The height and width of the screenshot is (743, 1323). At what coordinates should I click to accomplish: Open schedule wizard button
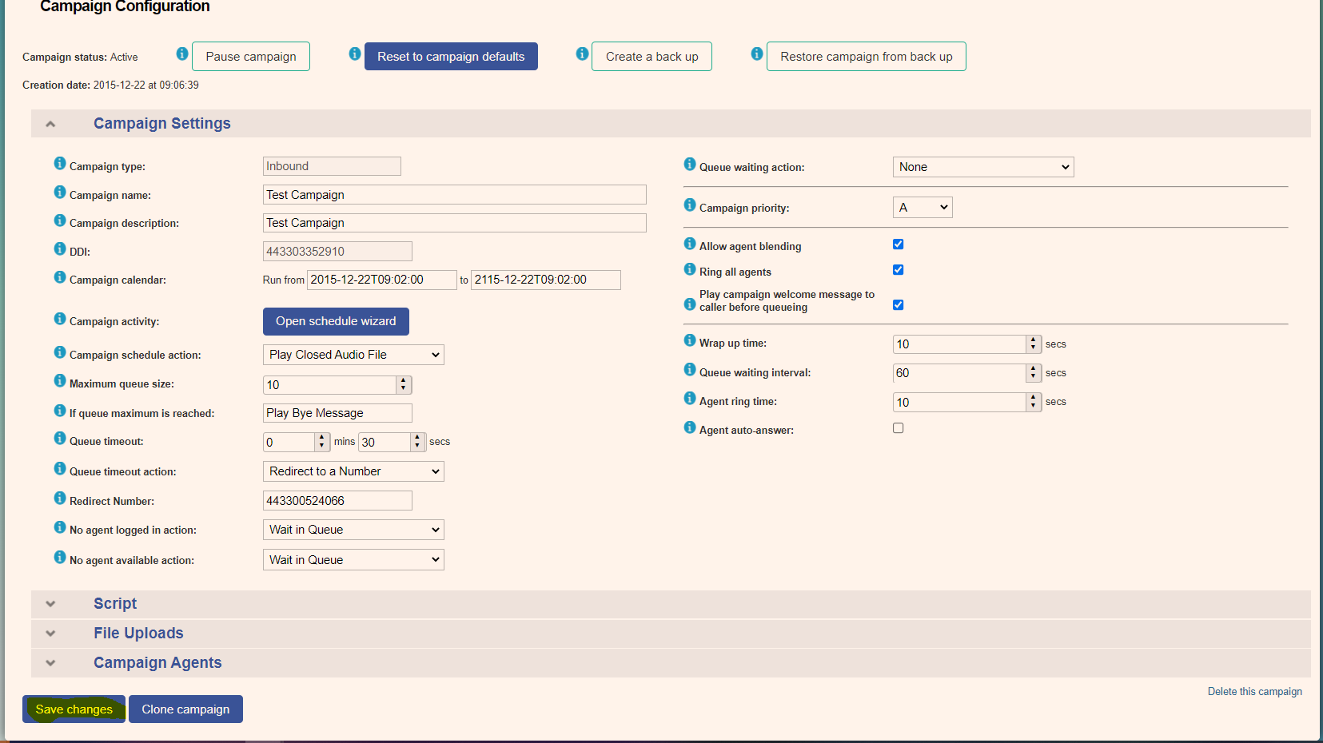[x=336, y=321]
